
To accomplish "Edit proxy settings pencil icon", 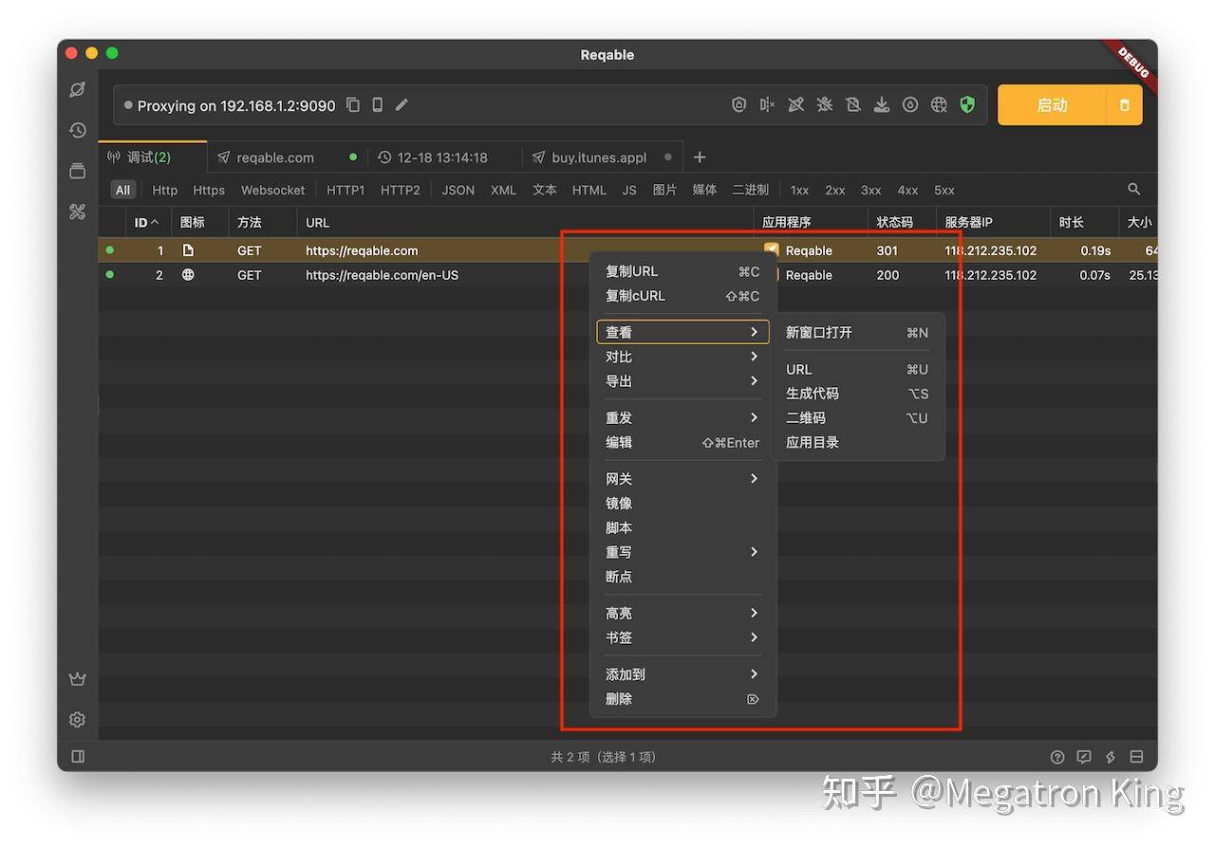I will (x=402, y=105).
